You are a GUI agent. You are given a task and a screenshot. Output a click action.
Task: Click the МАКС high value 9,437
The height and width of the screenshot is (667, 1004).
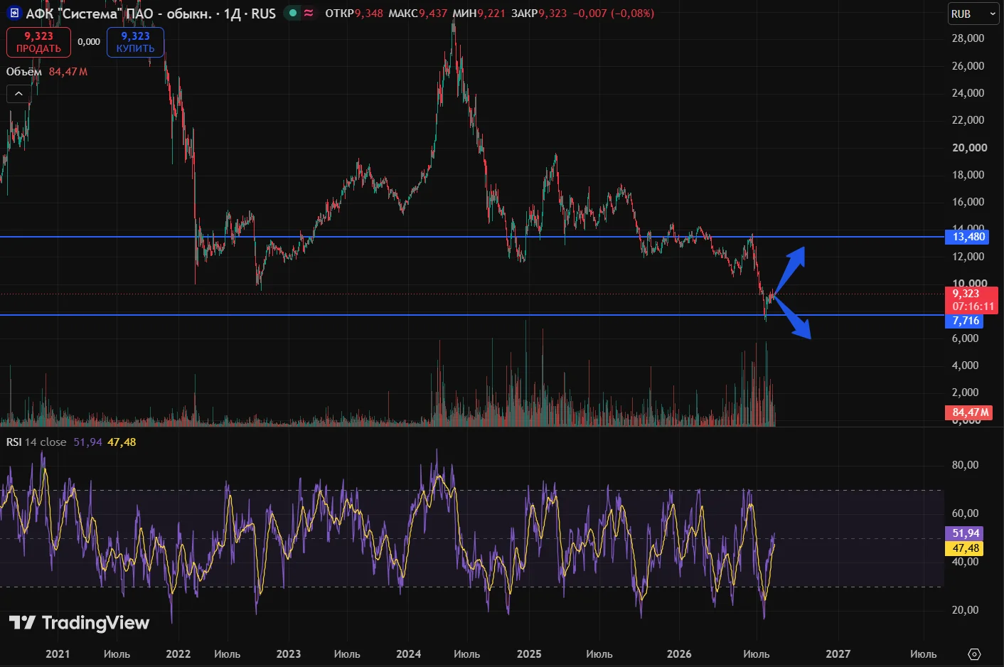coord(433,14)
